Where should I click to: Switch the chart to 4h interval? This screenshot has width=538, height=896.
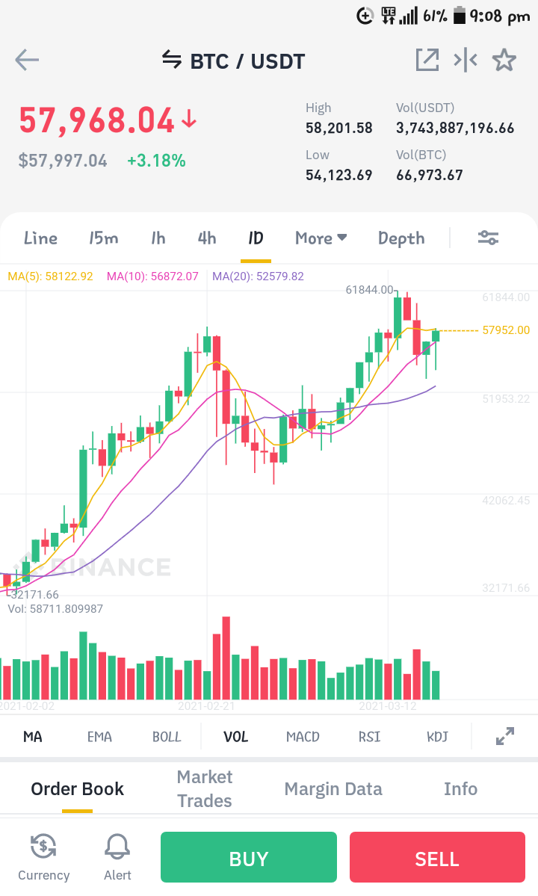tap(207, 238)
